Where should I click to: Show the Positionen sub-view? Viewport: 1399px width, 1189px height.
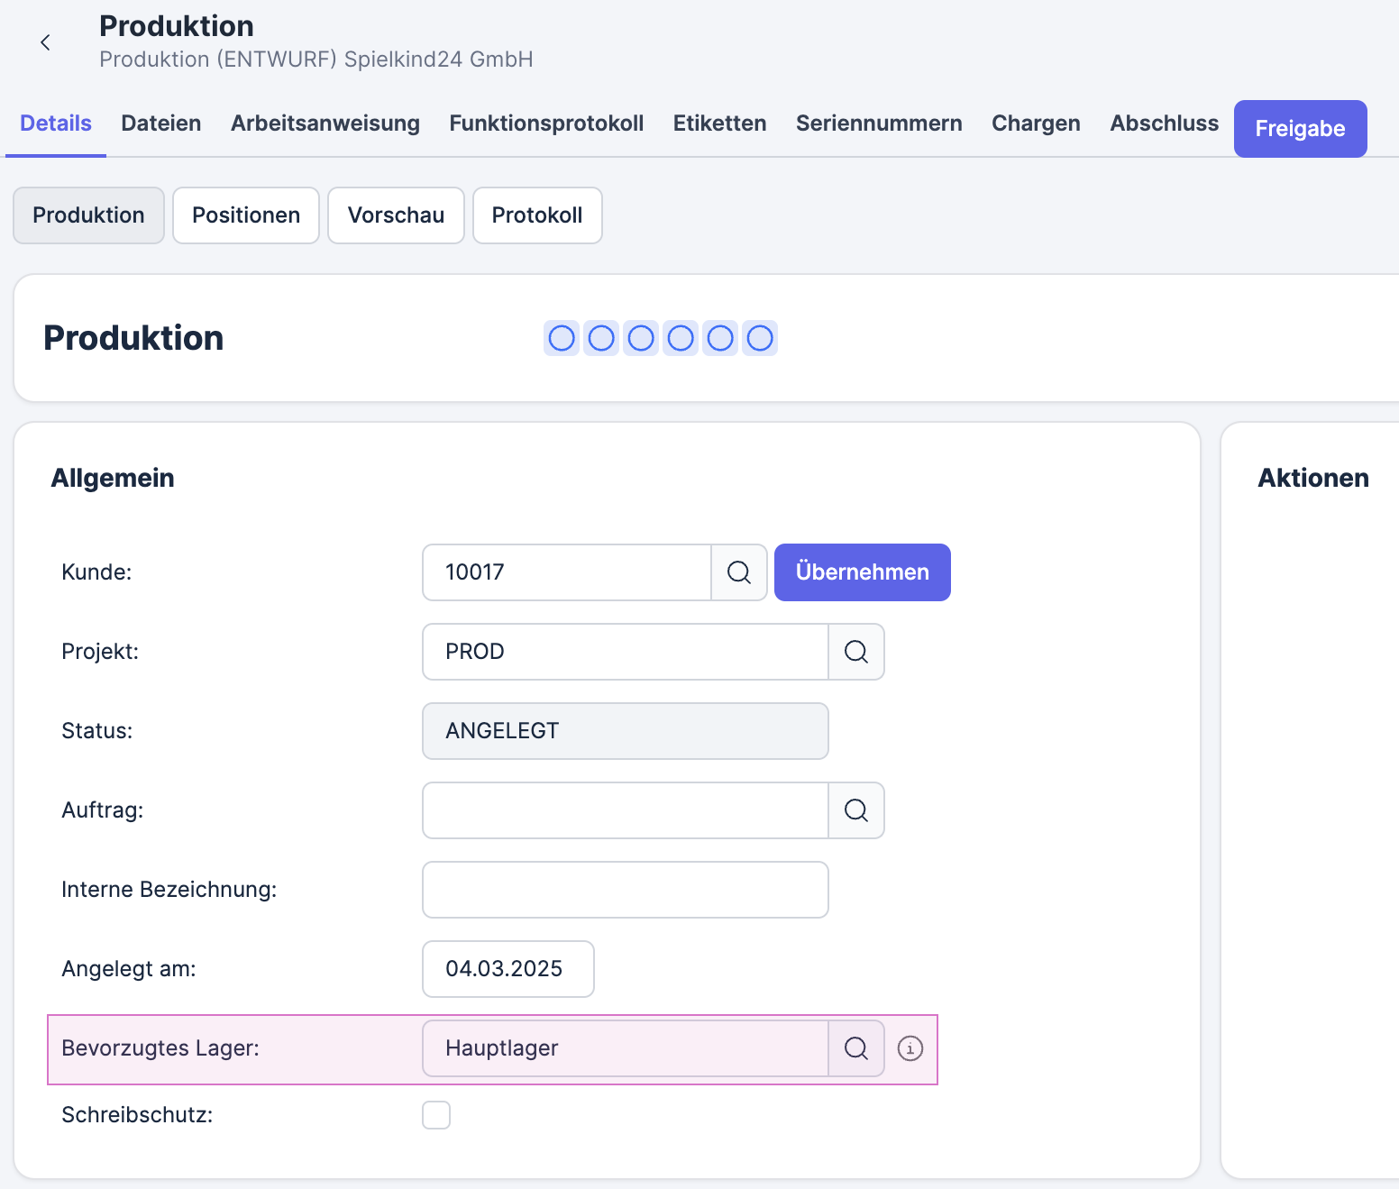[x=246, y=215]
